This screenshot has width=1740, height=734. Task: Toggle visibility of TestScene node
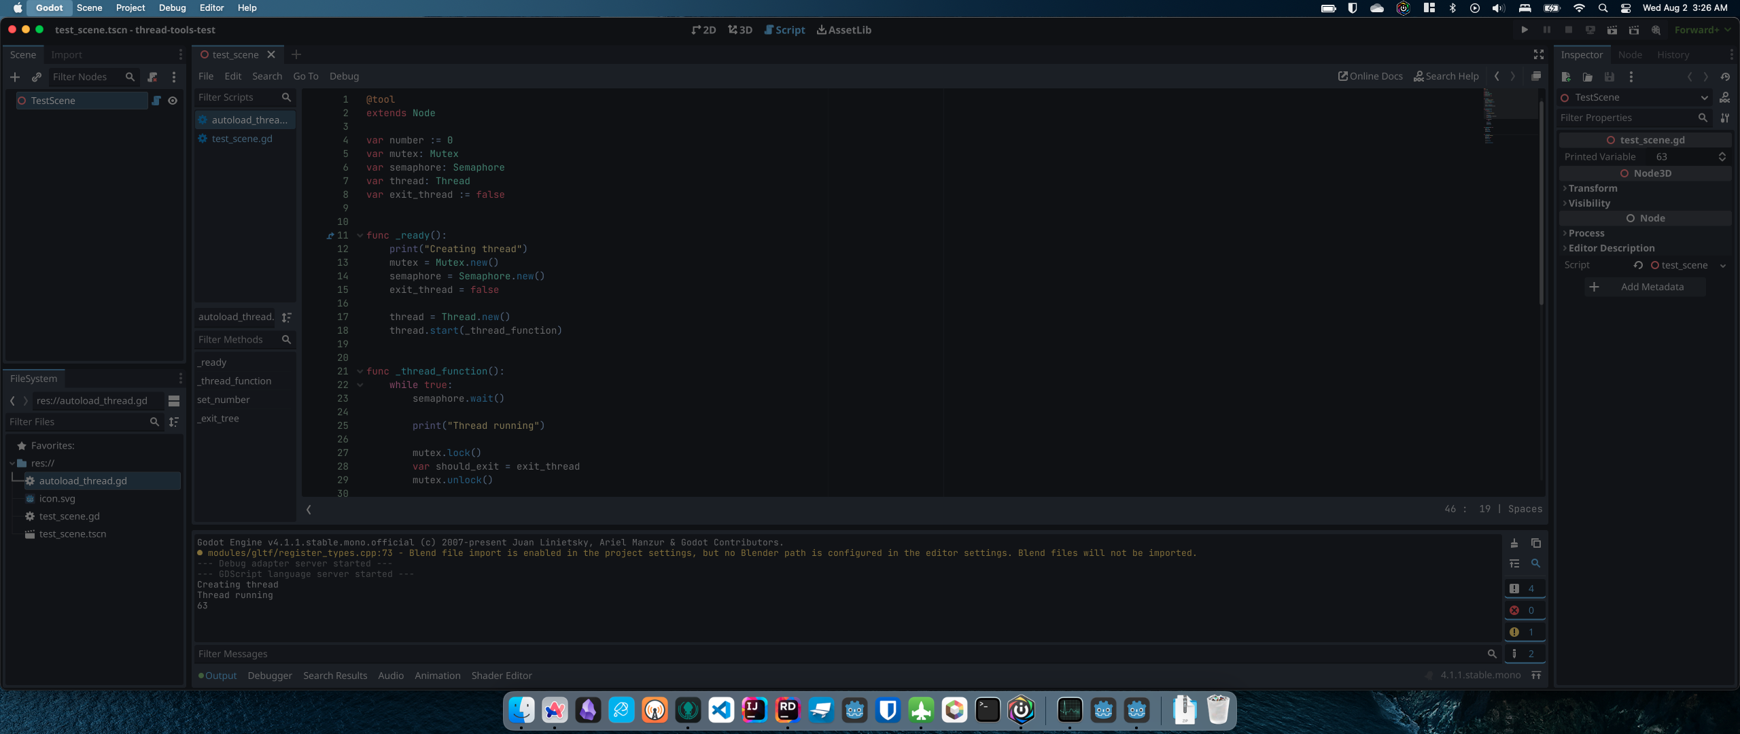point(173,101)
